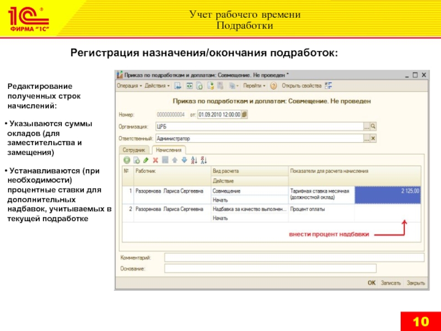Click the Тарифная ставка месячная cell
The image size is (441, 331).
[x=321, y=195]
